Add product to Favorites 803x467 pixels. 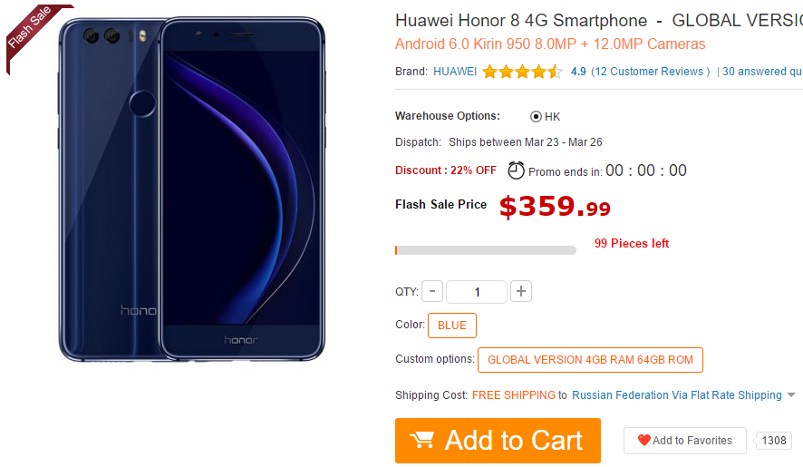[x=684, y=441]
